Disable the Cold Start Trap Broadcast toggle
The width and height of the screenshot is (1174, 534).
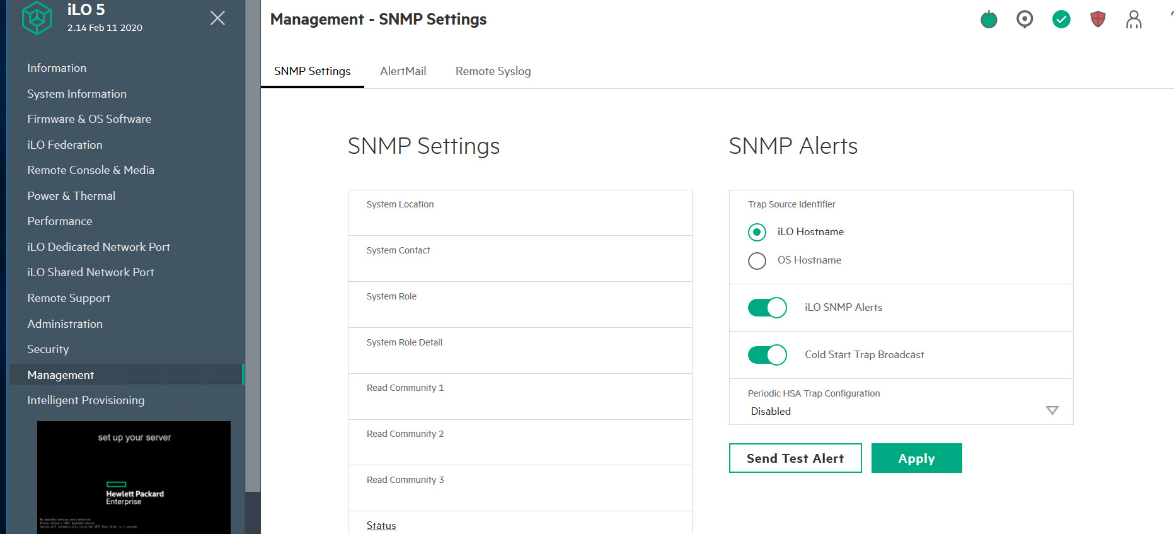pyautogui.click(x=767, y=355)
